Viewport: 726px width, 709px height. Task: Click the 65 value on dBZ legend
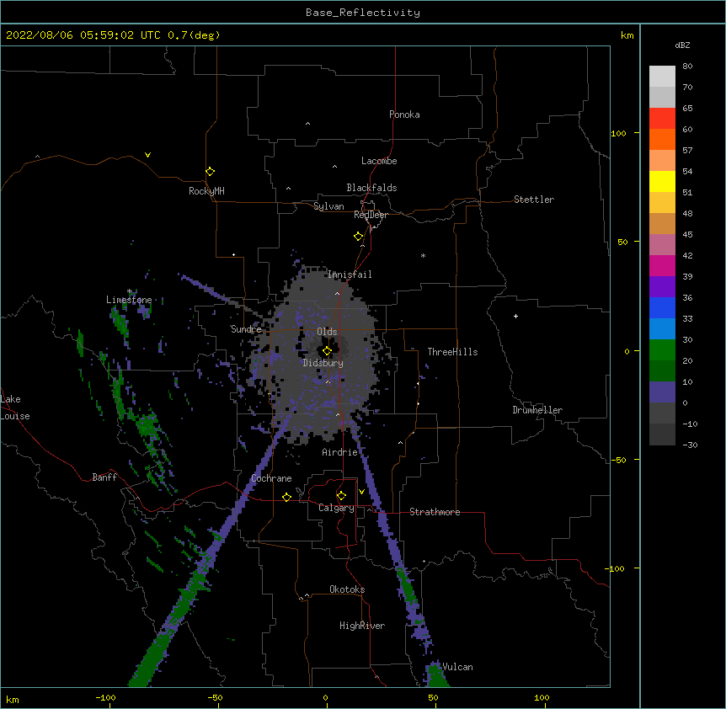click(687, 109)
